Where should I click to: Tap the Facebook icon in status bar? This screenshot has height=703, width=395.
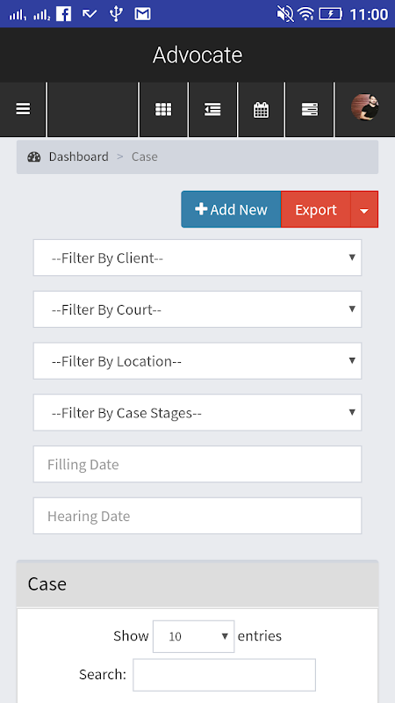[x=64, y=14]
